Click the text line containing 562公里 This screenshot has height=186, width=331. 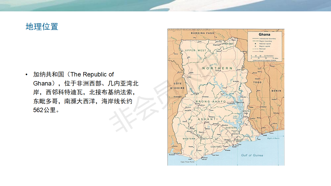pyautogui.click(x=47, y=110)
